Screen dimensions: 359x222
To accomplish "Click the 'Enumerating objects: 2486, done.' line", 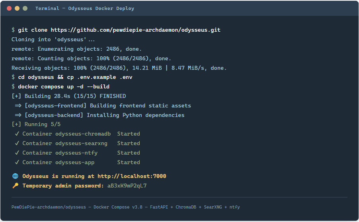I will [76, 49].
